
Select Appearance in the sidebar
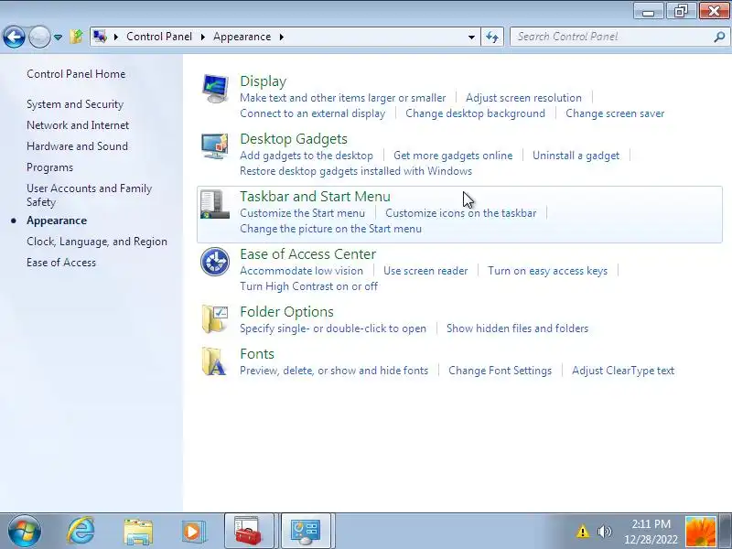57,221
